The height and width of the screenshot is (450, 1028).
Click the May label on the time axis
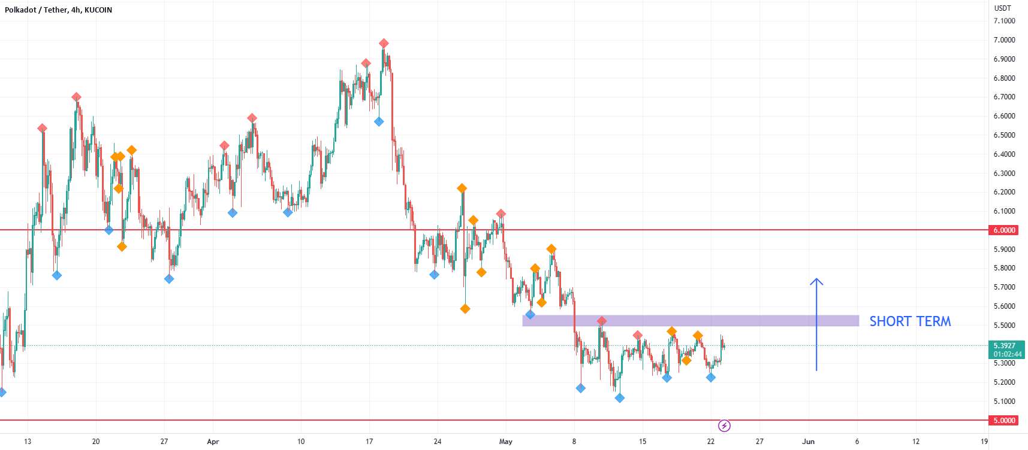[506, 442]
